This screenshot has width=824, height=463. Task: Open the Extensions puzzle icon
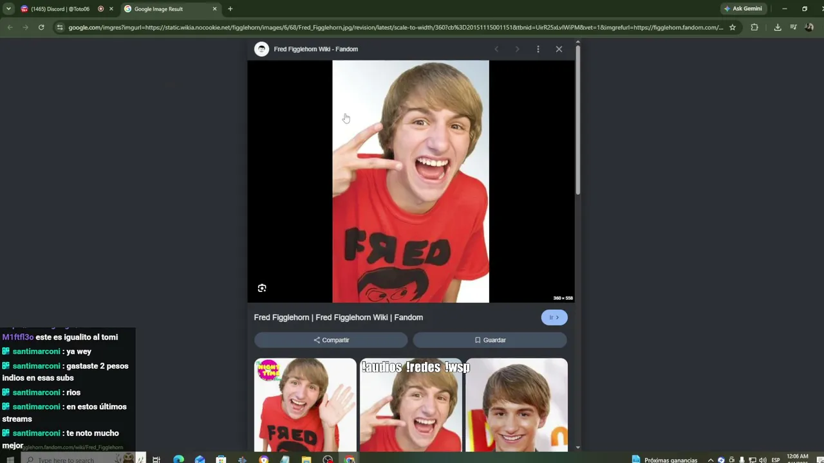pos(754,28)
